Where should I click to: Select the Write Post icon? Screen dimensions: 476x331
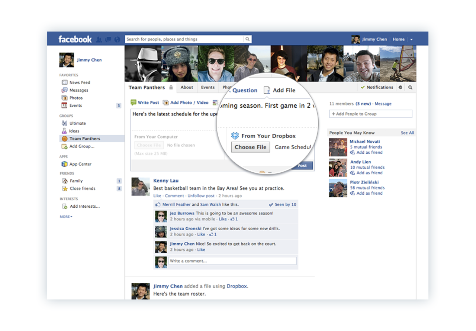[134, 102]
